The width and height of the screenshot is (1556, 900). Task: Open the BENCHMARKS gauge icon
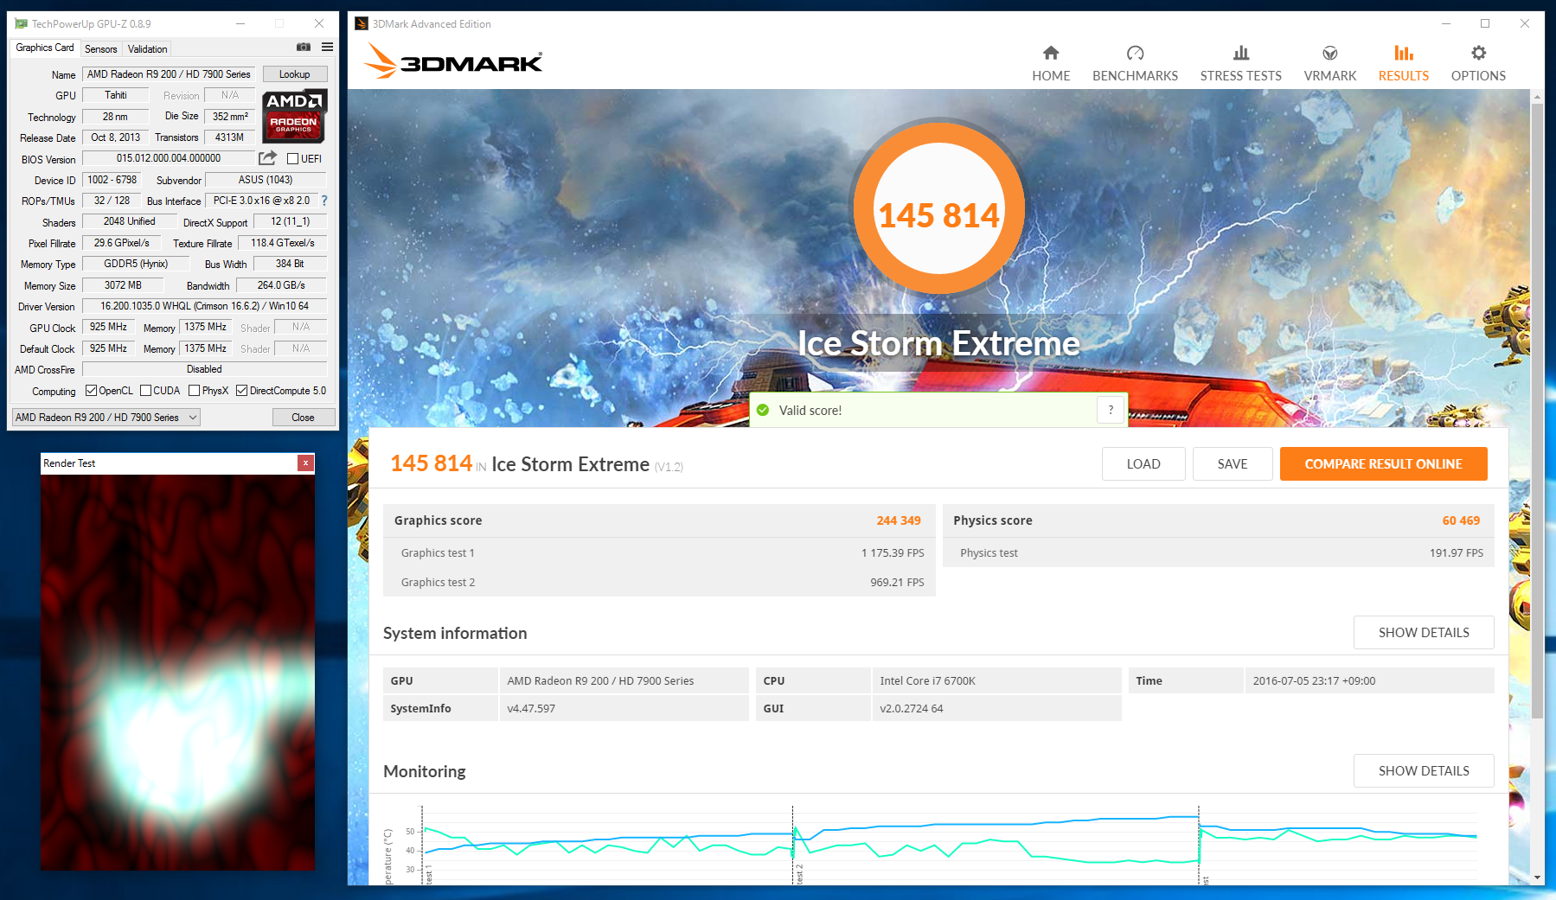pos(1135,53)
